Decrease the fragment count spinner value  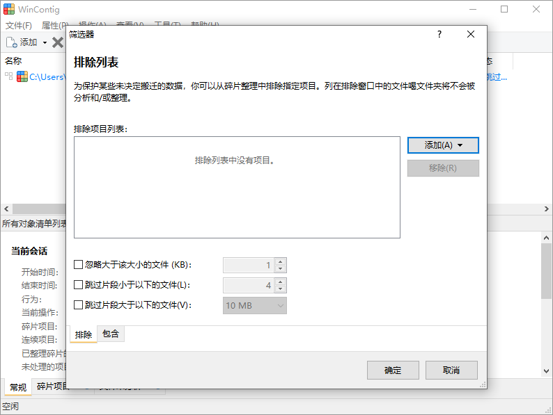click(x=281, y=289)
